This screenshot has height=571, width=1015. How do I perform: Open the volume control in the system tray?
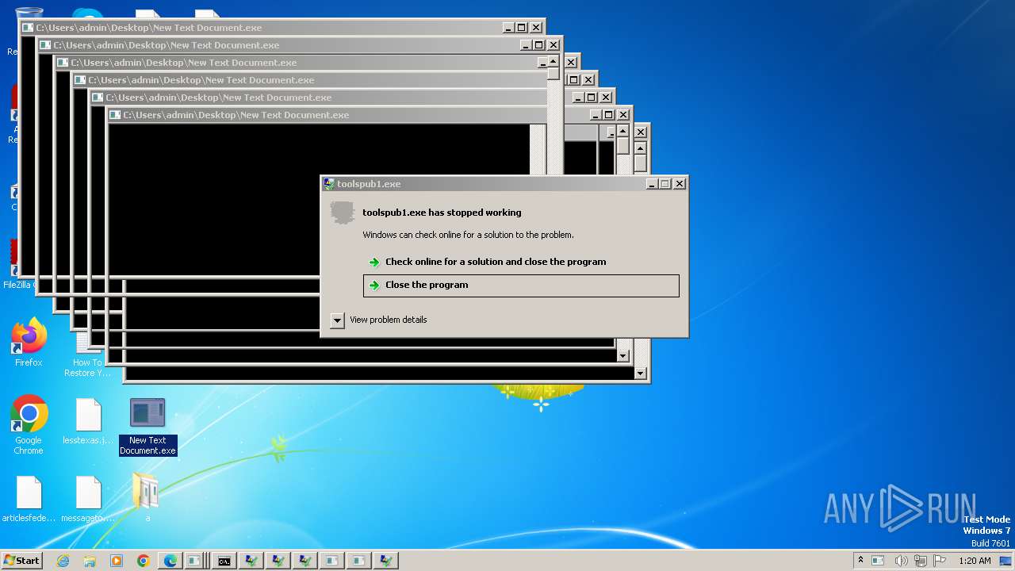click(902, 561)
